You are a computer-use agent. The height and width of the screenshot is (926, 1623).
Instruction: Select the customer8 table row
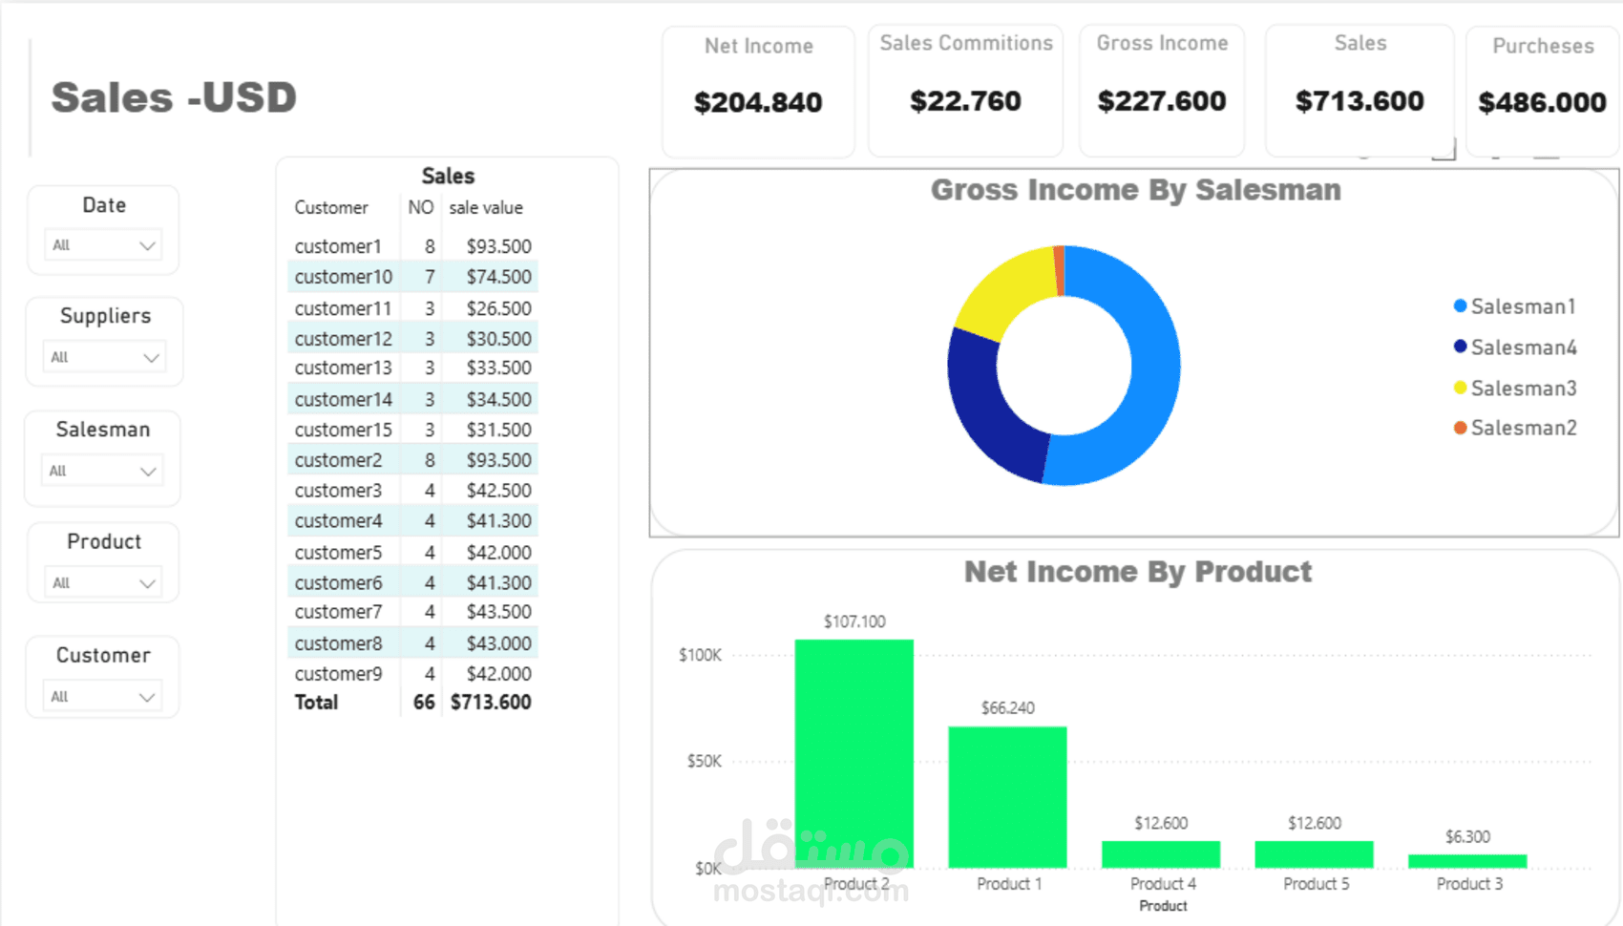click(x=411, y=643)
